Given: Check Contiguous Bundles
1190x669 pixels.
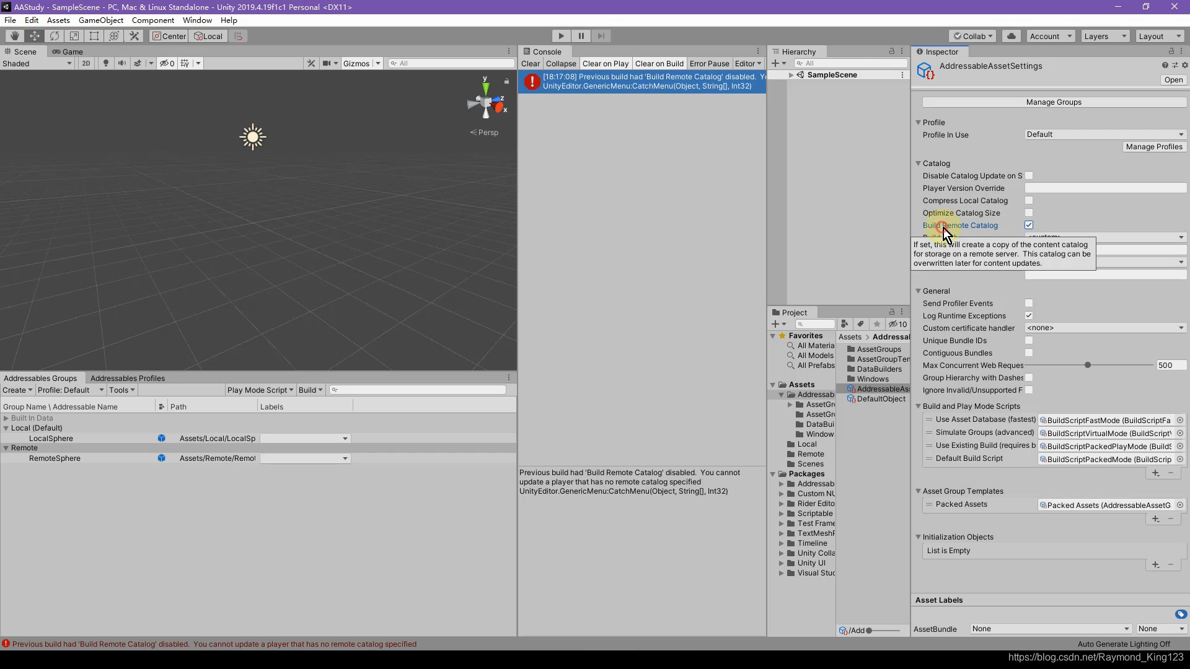Looking at the screenshot, I should pyautogui.click(x=1029, y=352).
